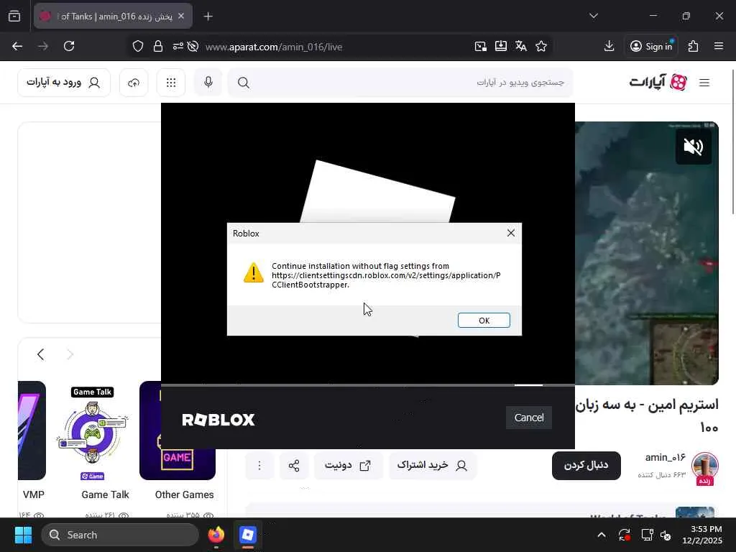
Task: Click the previous arrow in the category carousel
Action: click(x=41, y=354)
